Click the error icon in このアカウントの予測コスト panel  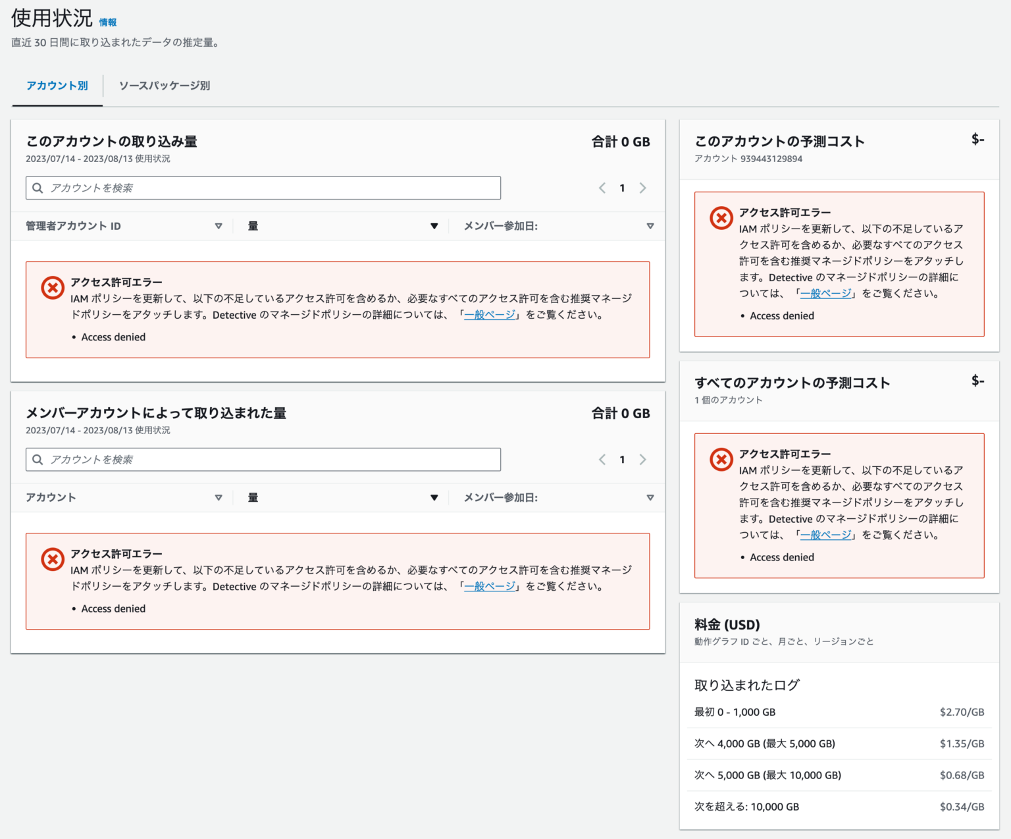tap(721, 218)
